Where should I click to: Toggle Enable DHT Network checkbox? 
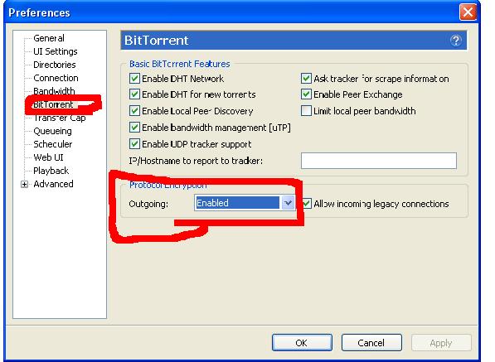(x=135, y=78)
